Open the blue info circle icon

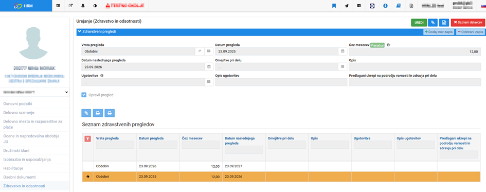coord(385,6)
